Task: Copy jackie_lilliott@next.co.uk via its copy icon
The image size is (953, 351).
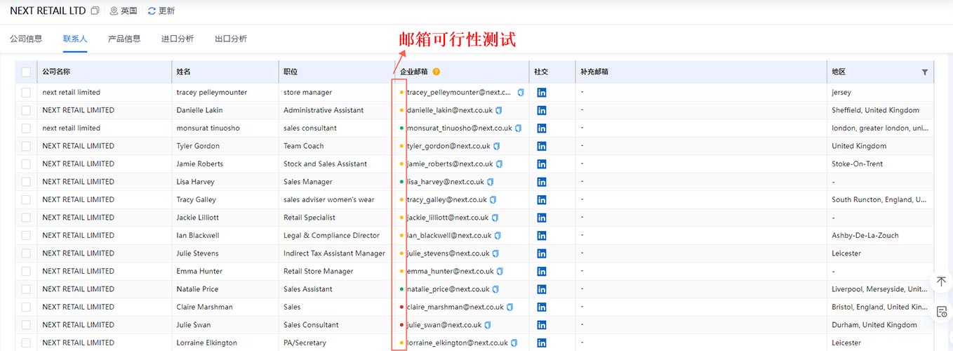Action: 495,218
